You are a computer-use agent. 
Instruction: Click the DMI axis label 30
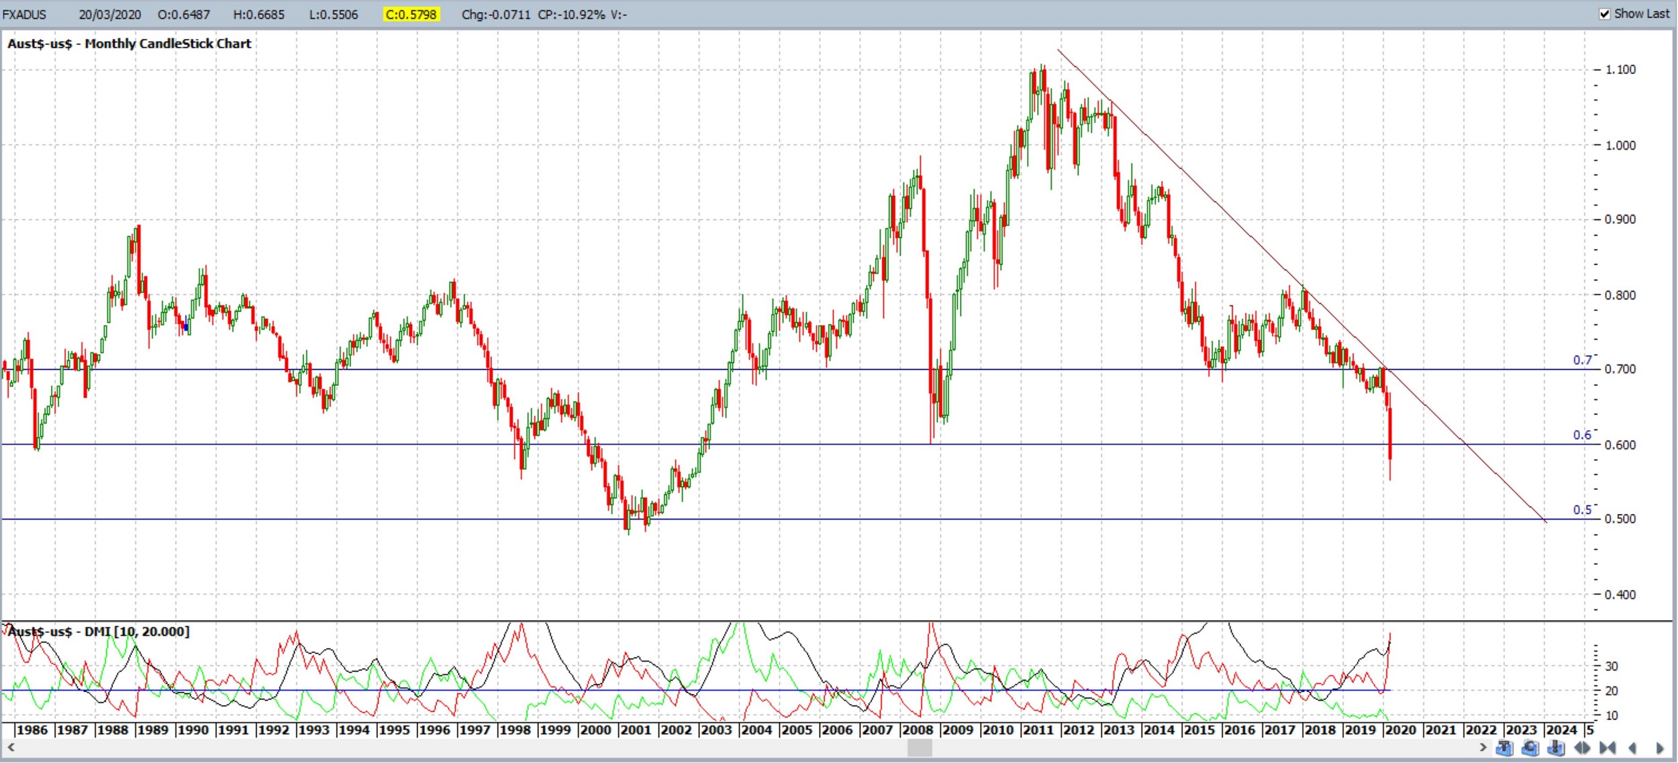click(x=1612, y=666)
